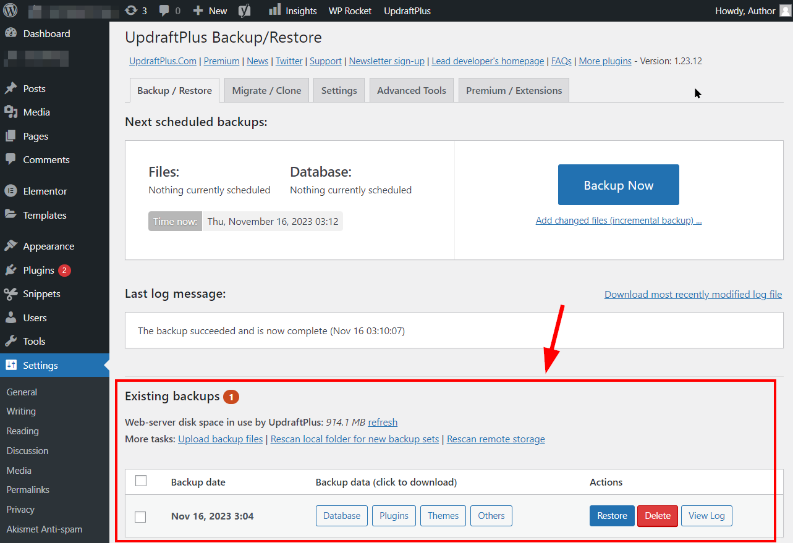This screenshot has width=793, height=543.
Task: Click Rescan remote storage link
Action: (x=496, y=439)
